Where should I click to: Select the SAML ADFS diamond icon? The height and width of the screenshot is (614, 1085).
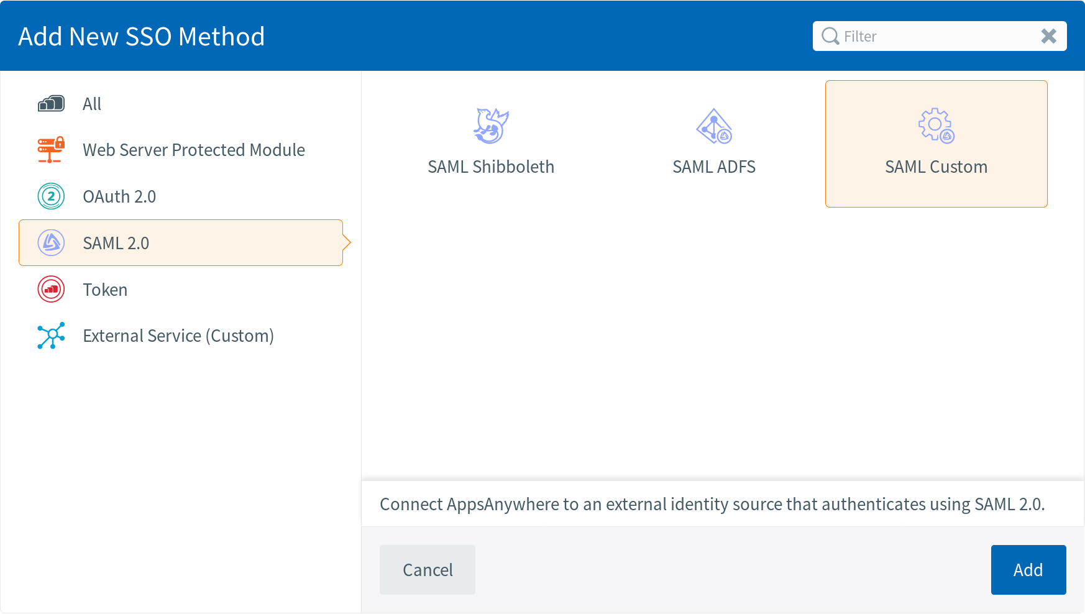714,126
